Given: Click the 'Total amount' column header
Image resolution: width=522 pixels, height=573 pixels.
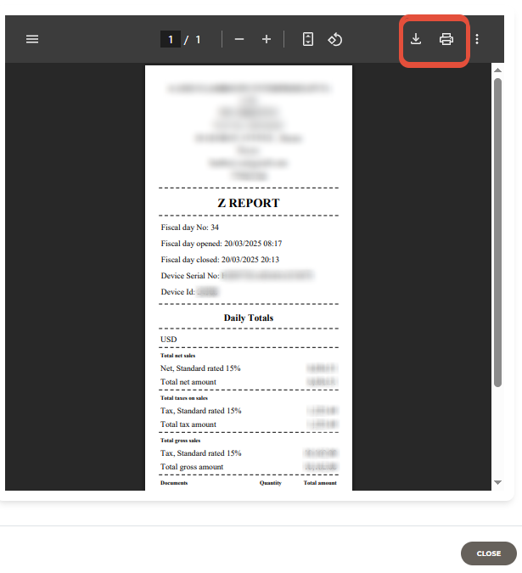Looking at the screenshot, I should (320, 483).
